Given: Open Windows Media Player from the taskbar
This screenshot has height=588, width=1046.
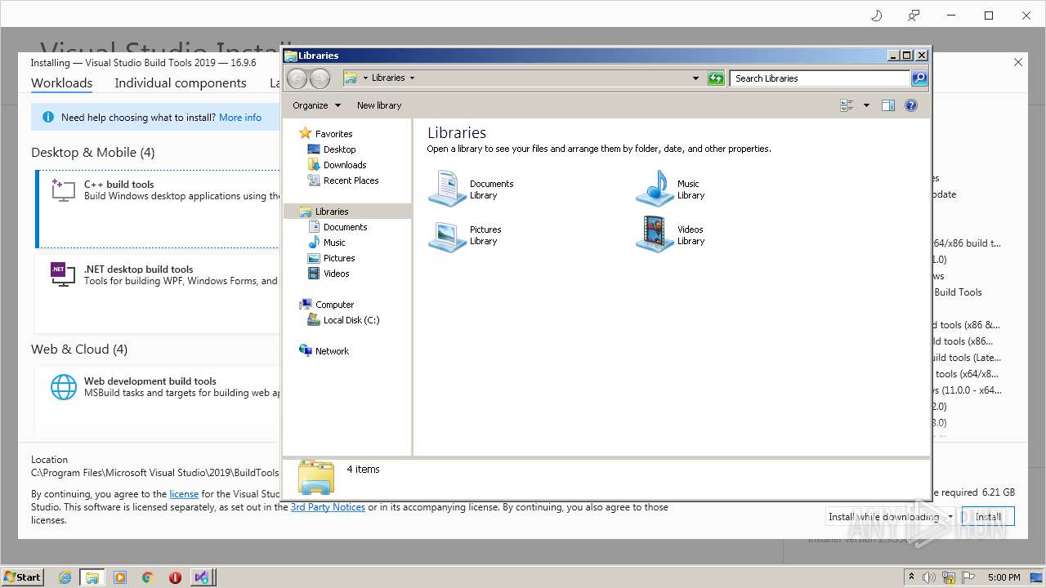Looking at the screenshot, I should [x=120, y=577].
